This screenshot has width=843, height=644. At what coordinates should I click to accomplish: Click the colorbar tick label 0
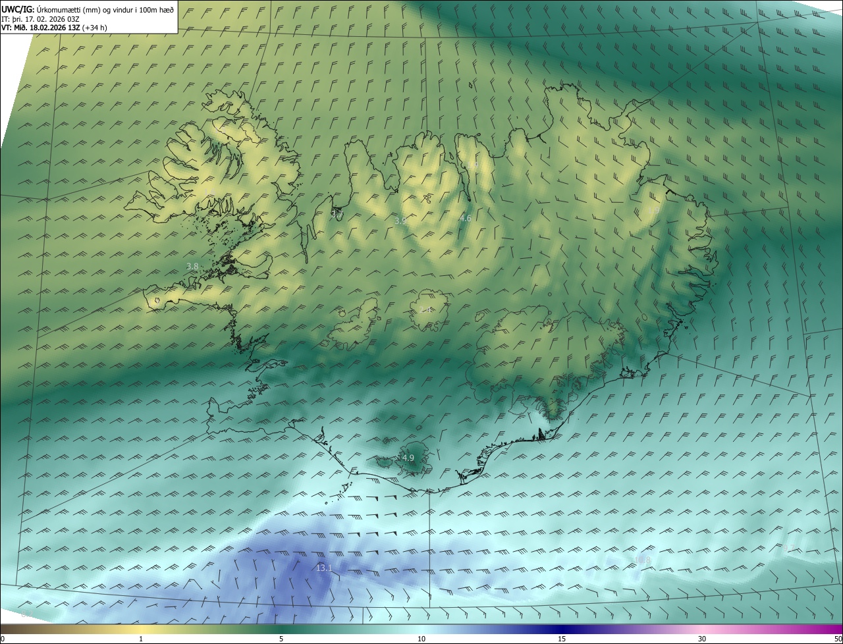(x=3, y=639)
